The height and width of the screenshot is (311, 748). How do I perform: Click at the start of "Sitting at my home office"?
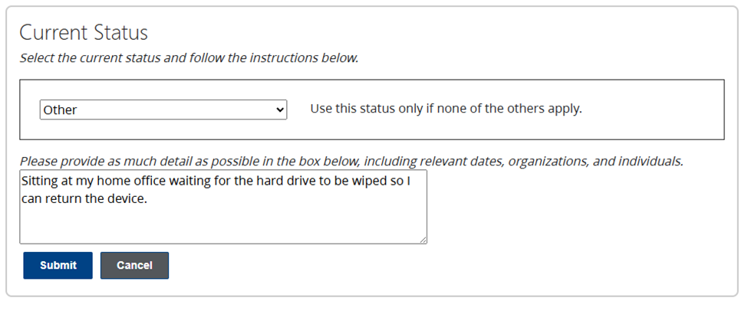(x=22, y=182)
